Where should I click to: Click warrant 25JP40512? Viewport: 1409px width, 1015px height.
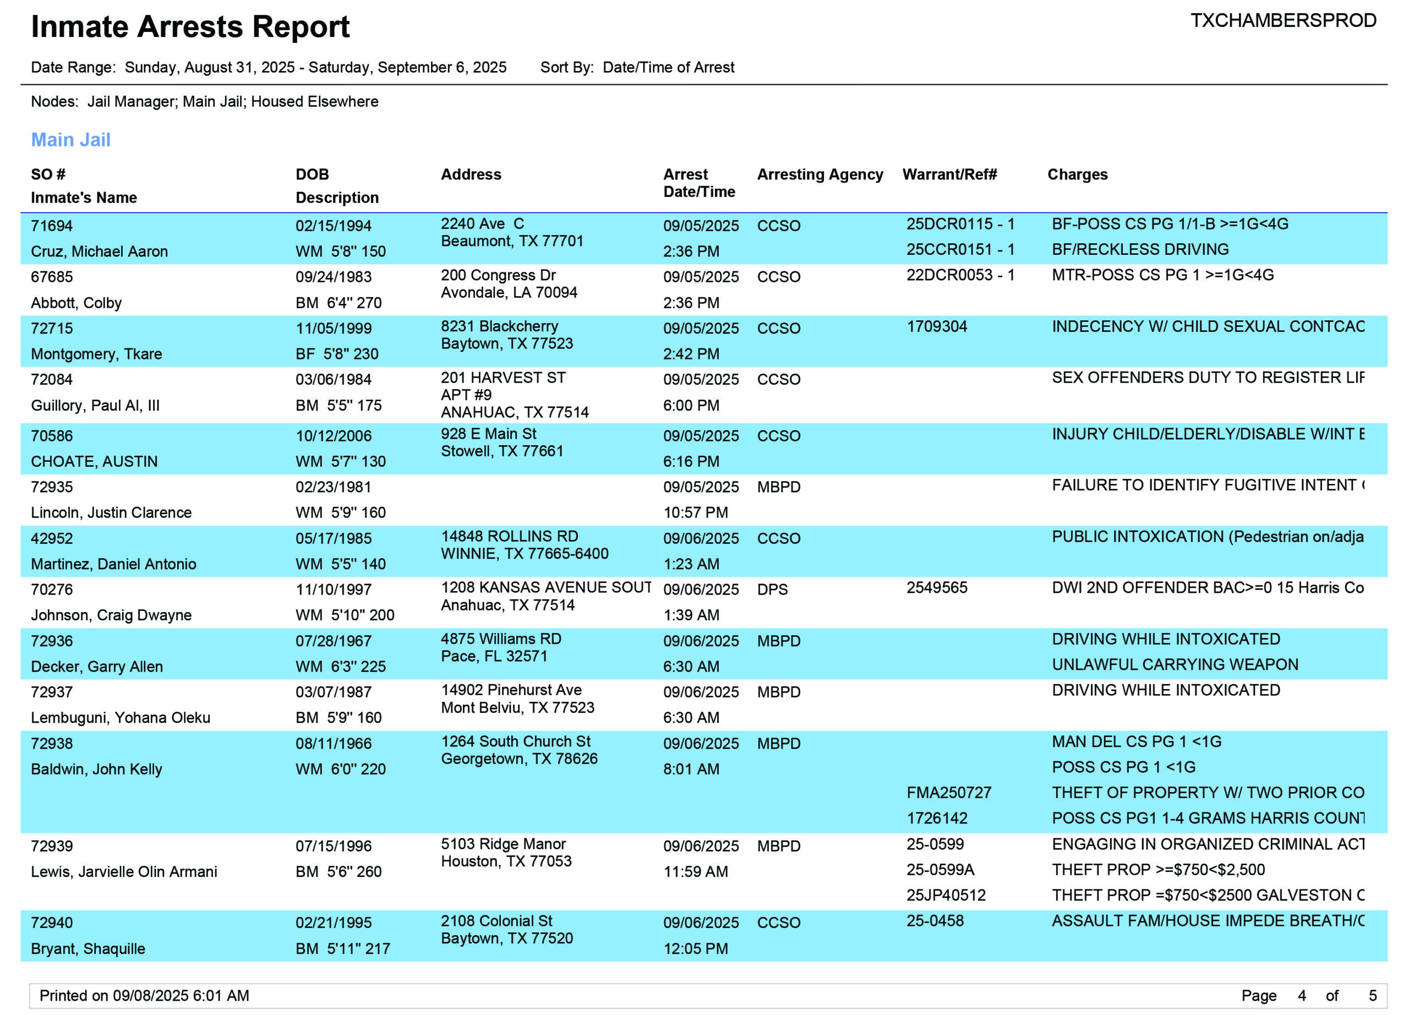(x=946, y=894)
